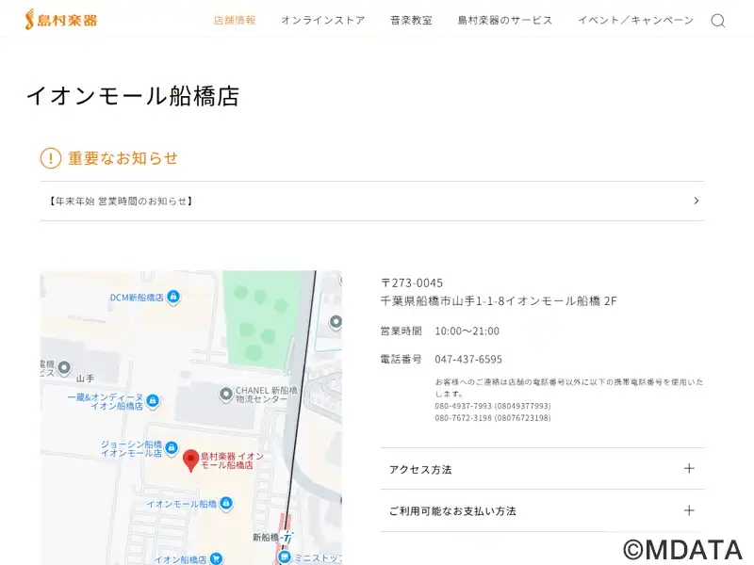Open the 店舗情報 menu item
Image resolution: width=754 pixels, height=565 pixels.
(235, 21)
